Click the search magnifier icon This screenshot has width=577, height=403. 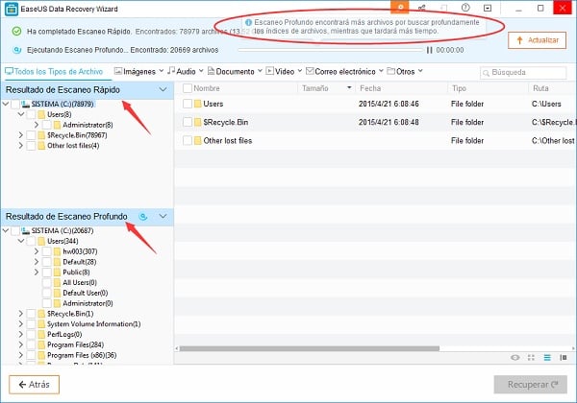pos(486,73)
